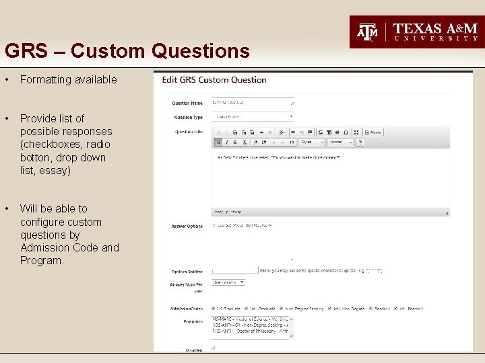Undo the last edit in the editor

coord(261,132)
